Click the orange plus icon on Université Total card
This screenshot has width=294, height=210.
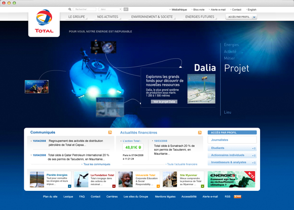coord(158,186)
